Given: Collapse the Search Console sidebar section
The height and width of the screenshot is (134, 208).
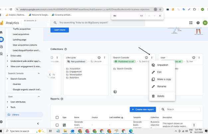Looking at the screenshot, I should (x=39, y=73).
